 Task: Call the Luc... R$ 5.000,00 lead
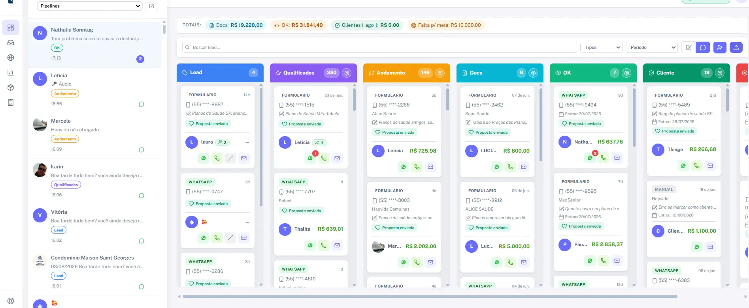point(510,262)
